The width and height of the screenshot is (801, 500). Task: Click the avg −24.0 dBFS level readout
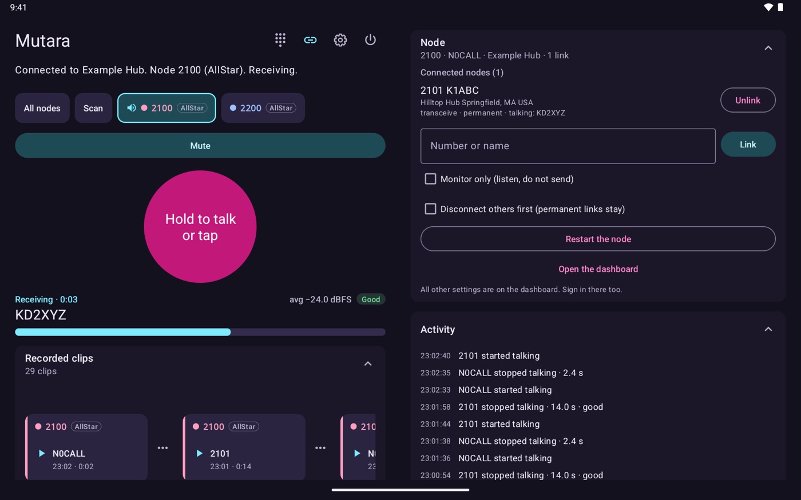(x=320, y=299)
